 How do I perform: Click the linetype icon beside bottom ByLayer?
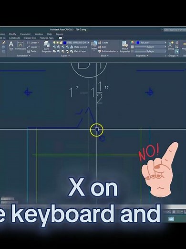132,51
